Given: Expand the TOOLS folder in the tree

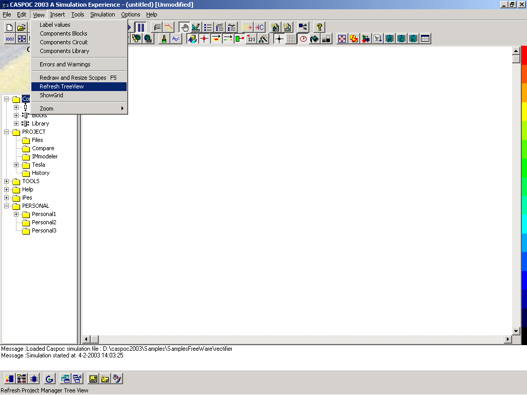Looking at the screenshot, I should click(6, 182).
